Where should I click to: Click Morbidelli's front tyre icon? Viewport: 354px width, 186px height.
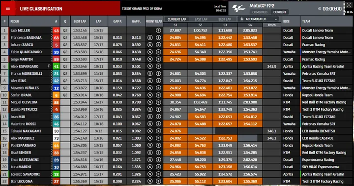point(150,73)
